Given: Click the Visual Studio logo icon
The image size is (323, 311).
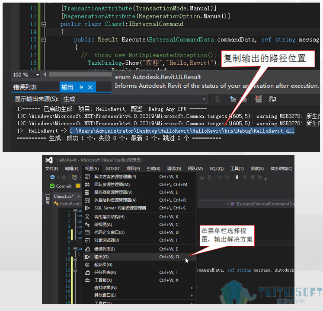Looking at the screenshot, I should (49, 160).
